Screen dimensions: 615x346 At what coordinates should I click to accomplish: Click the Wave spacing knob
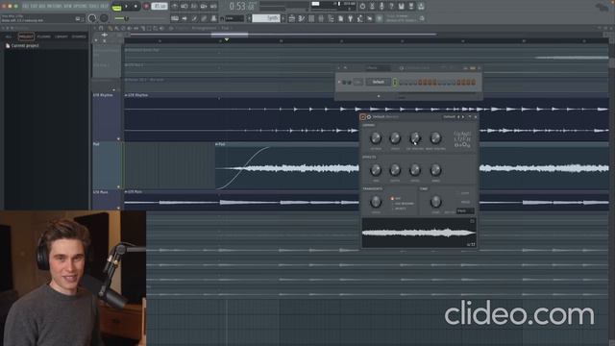tap(435, 138)
